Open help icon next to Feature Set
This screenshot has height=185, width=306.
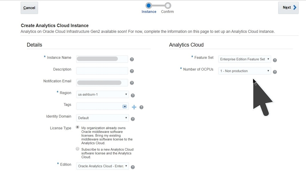pyautogui.click(x=275, y=60)
